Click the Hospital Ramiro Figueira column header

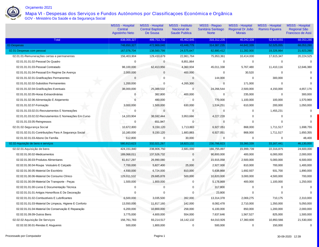[269, 27]
